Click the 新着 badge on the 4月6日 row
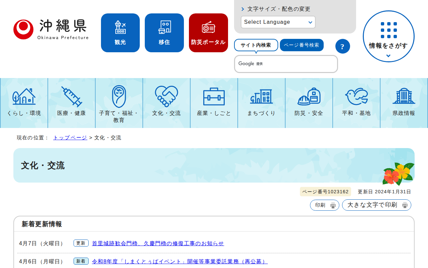Screen dimensions: 428x268 pyautogui.click(x=81, y=261)
